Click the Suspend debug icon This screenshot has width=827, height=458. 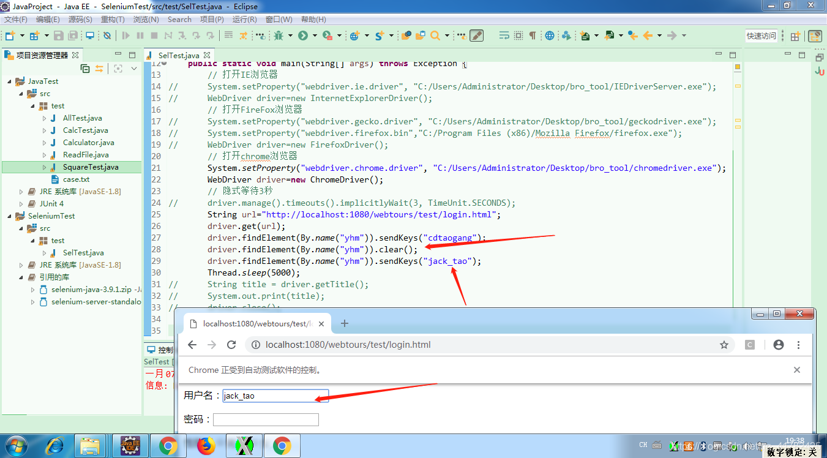click(140, 36)
